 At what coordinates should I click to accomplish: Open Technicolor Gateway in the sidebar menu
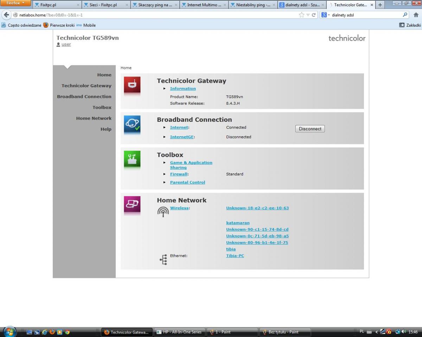[x=87, y=86]
